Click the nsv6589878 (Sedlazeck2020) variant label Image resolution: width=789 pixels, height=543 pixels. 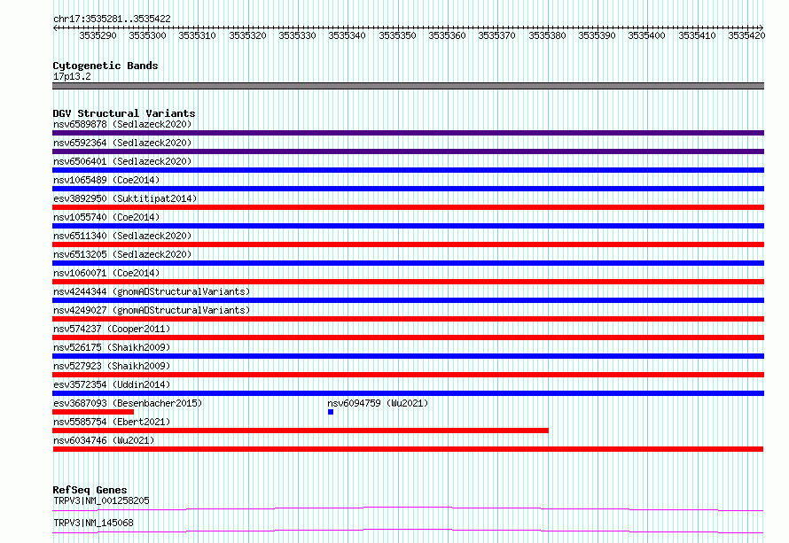pos(122,124)
